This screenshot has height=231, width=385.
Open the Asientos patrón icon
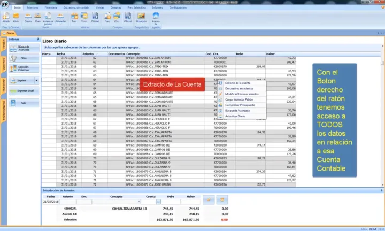(x=48, y=18)
